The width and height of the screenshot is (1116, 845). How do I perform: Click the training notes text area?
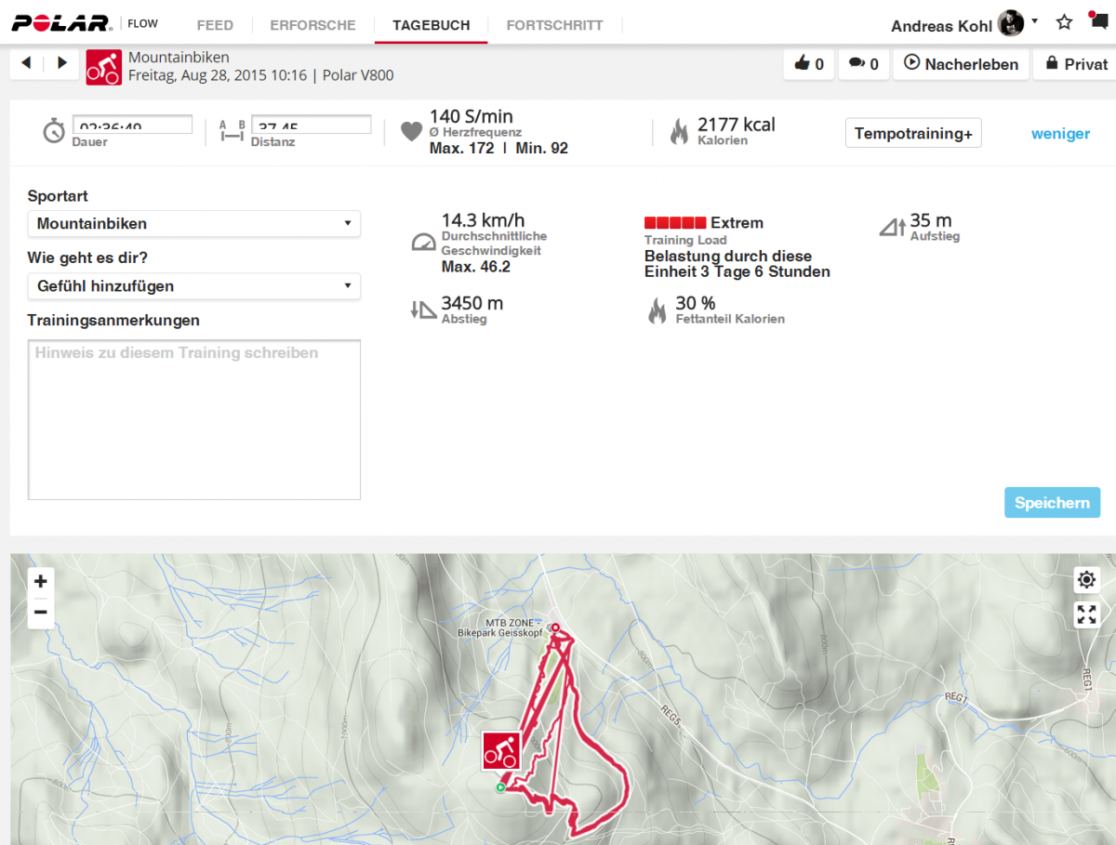[193, 420]
